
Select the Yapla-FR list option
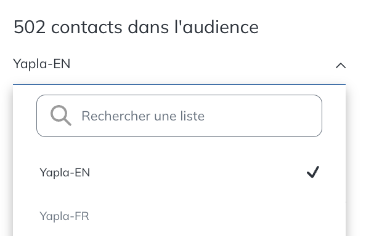[179, 216]
